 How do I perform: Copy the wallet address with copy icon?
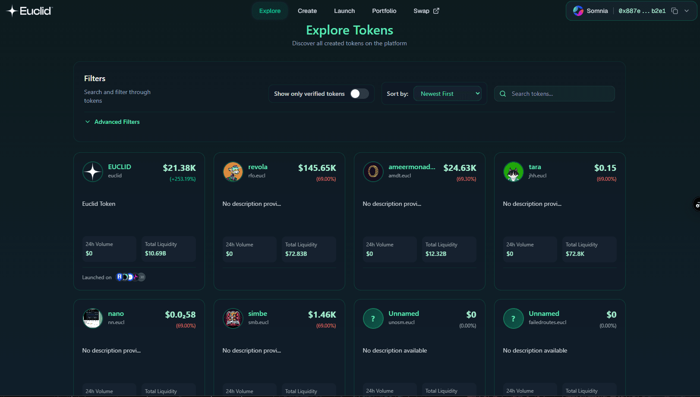pyautogui.click(x=675, y=11)
